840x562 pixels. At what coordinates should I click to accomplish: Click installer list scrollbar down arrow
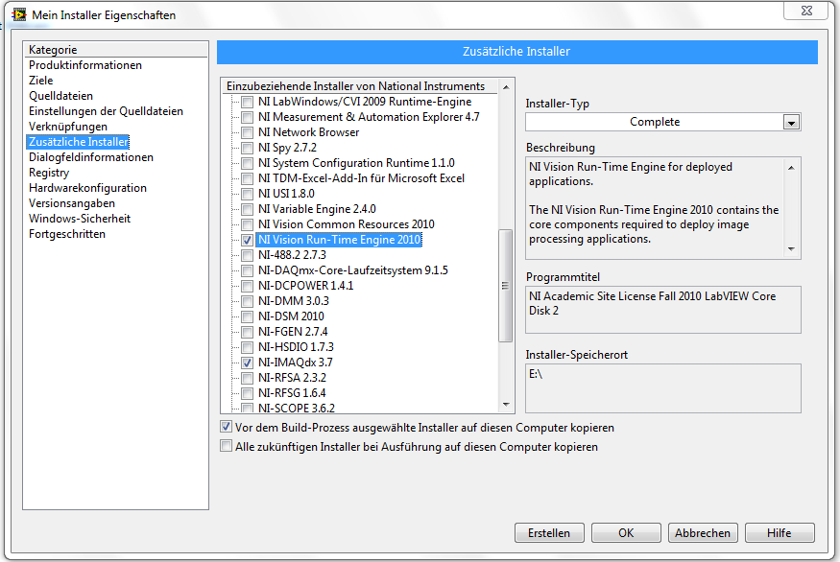point(506,405)
